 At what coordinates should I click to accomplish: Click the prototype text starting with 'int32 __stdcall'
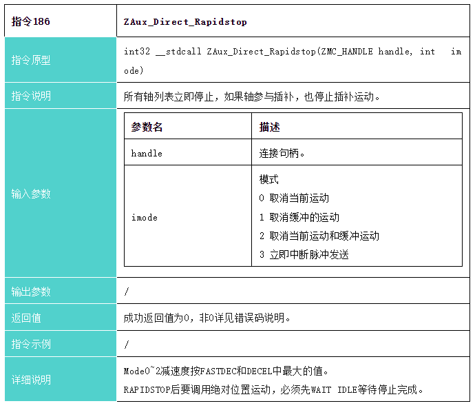[293, 61]
